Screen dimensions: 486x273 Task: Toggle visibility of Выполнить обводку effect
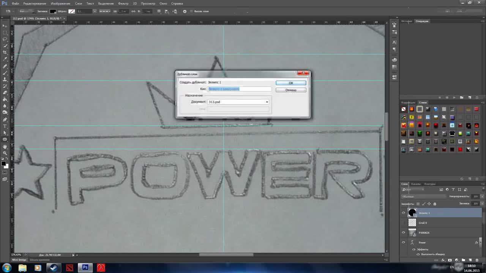point(418,254)
